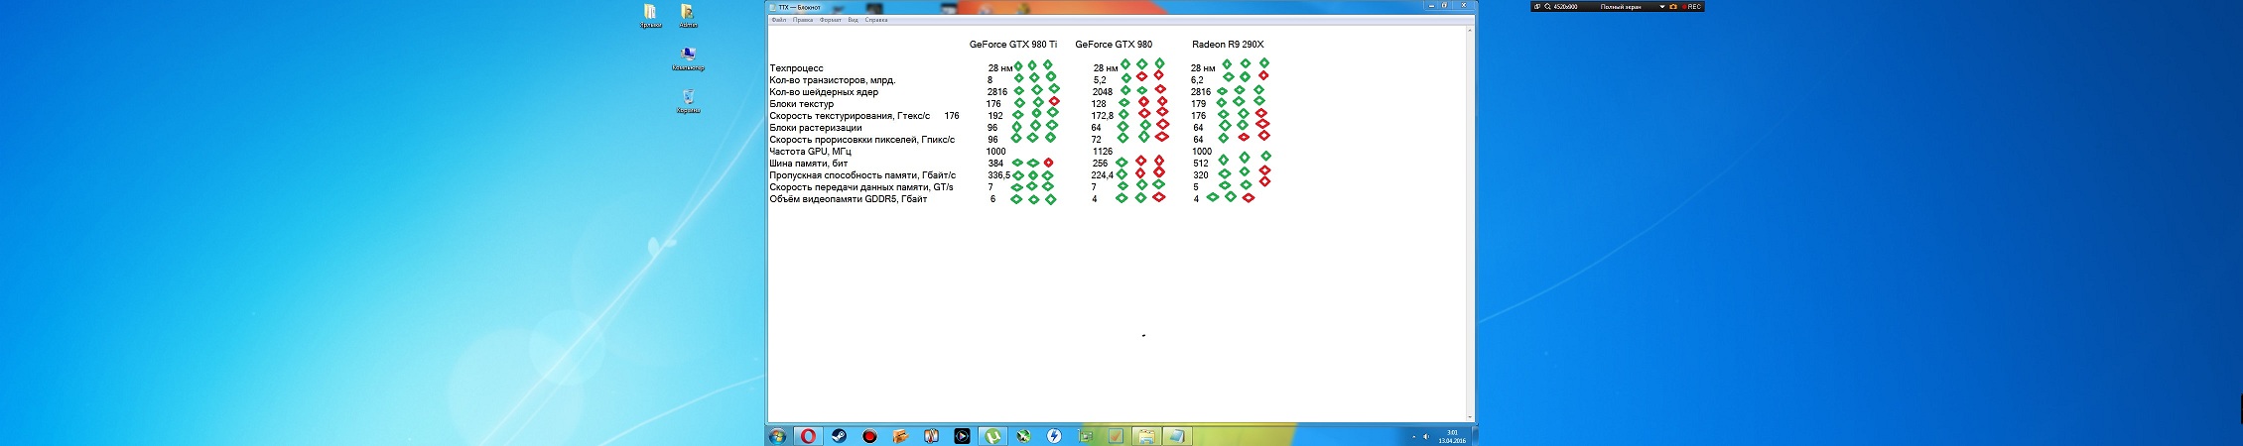2243x446 pixels.
Task: Open the blue lightning bolt app in taskbar
Action: pos(1054,436)
